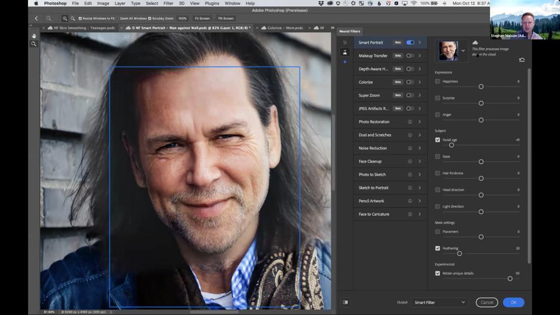The image size is (560, 315).
Task: Click the zoom in magnifier icon
Action: point(65,19)
